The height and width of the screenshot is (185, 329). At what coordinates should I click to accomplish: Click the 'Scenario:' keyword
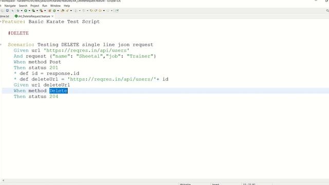click(21, 45)
